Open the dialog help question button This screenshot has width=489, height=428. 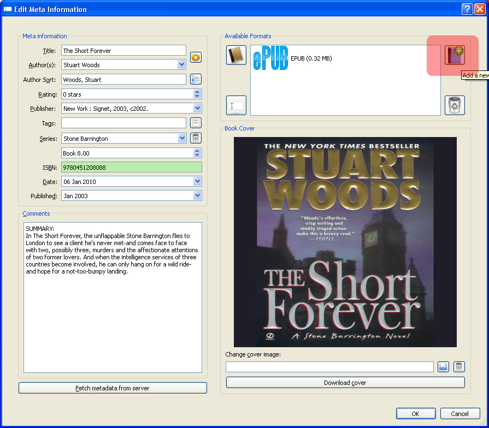(x=467, y=9)
